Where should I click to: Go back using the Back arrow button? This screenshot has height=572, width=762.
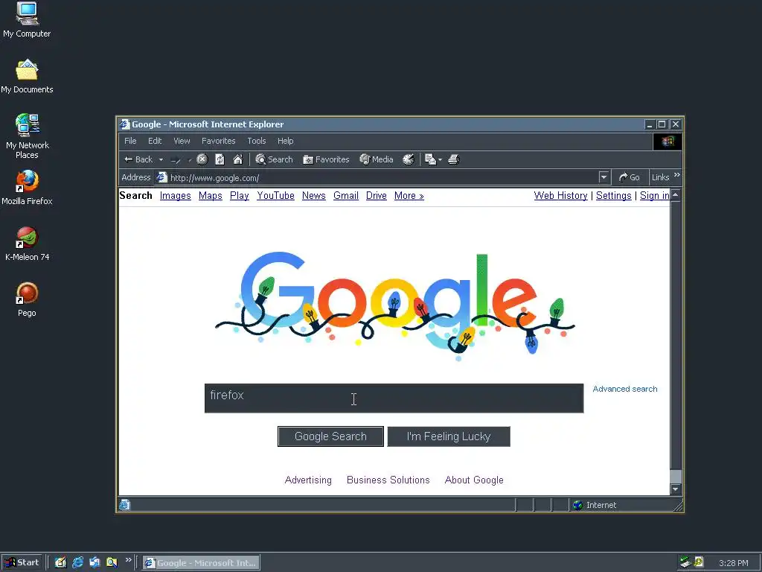[138, 159]
